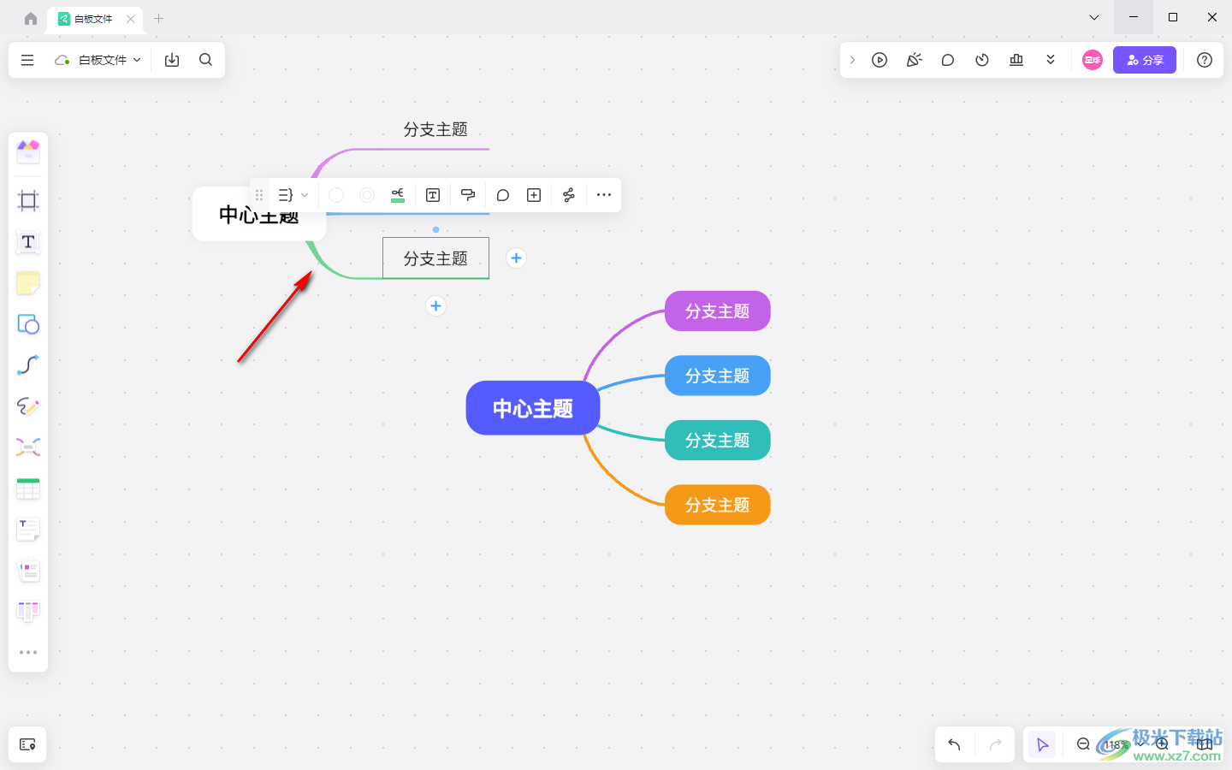Open the comments bubble in top toolbar
The image size is (1232, 770).
pos(948,60)
